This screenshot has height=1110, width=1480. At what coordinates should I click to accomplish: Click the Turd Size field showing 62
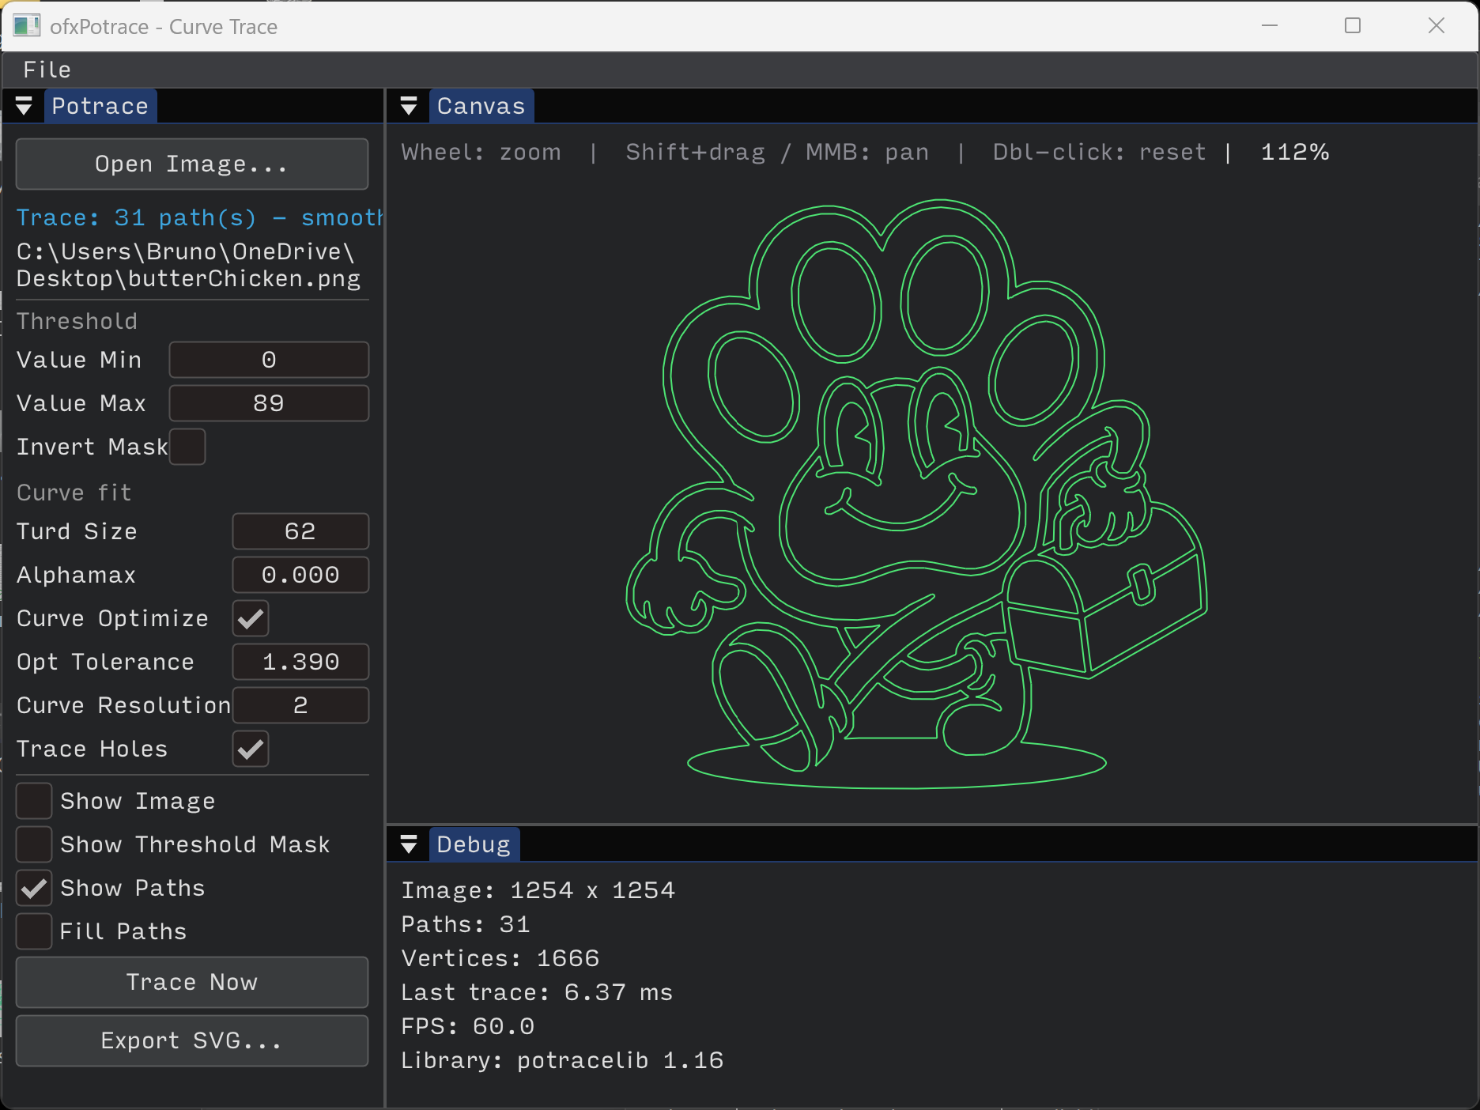(300, 531)
